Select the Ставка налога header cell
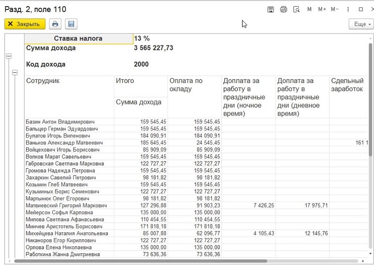 [x=79, y=39]
